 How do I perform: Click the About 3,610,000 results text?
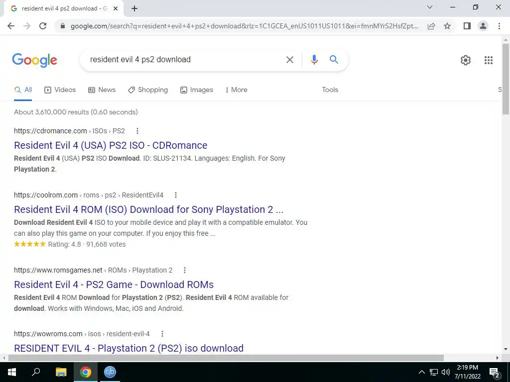click(x=76, y=112)
